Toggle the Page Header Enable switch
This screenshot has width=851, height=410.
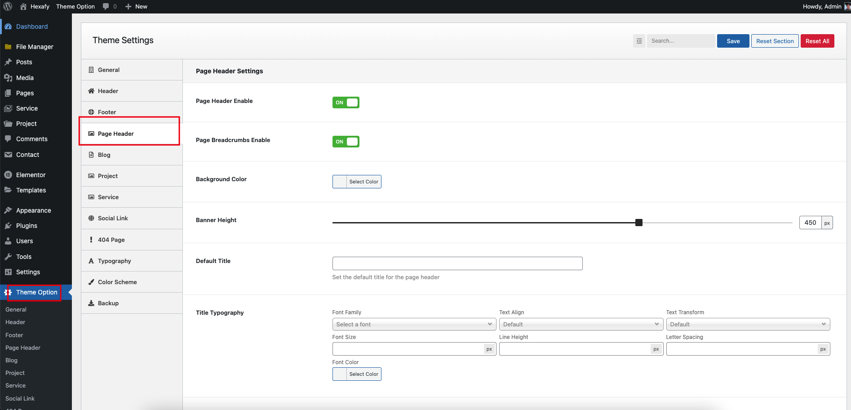(x=346, y=102)
